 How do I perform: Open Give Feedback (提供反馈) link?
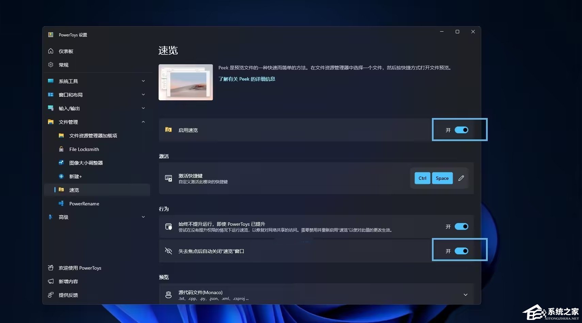point(97,295)
